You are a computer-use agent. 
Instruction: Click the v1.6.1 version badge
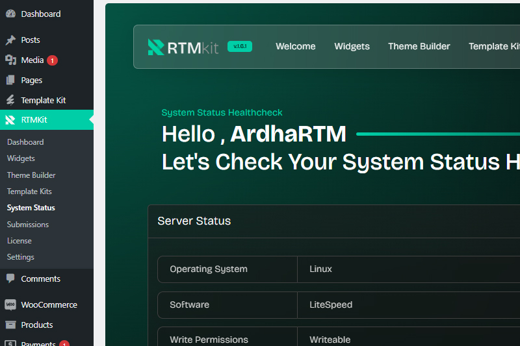240,46
